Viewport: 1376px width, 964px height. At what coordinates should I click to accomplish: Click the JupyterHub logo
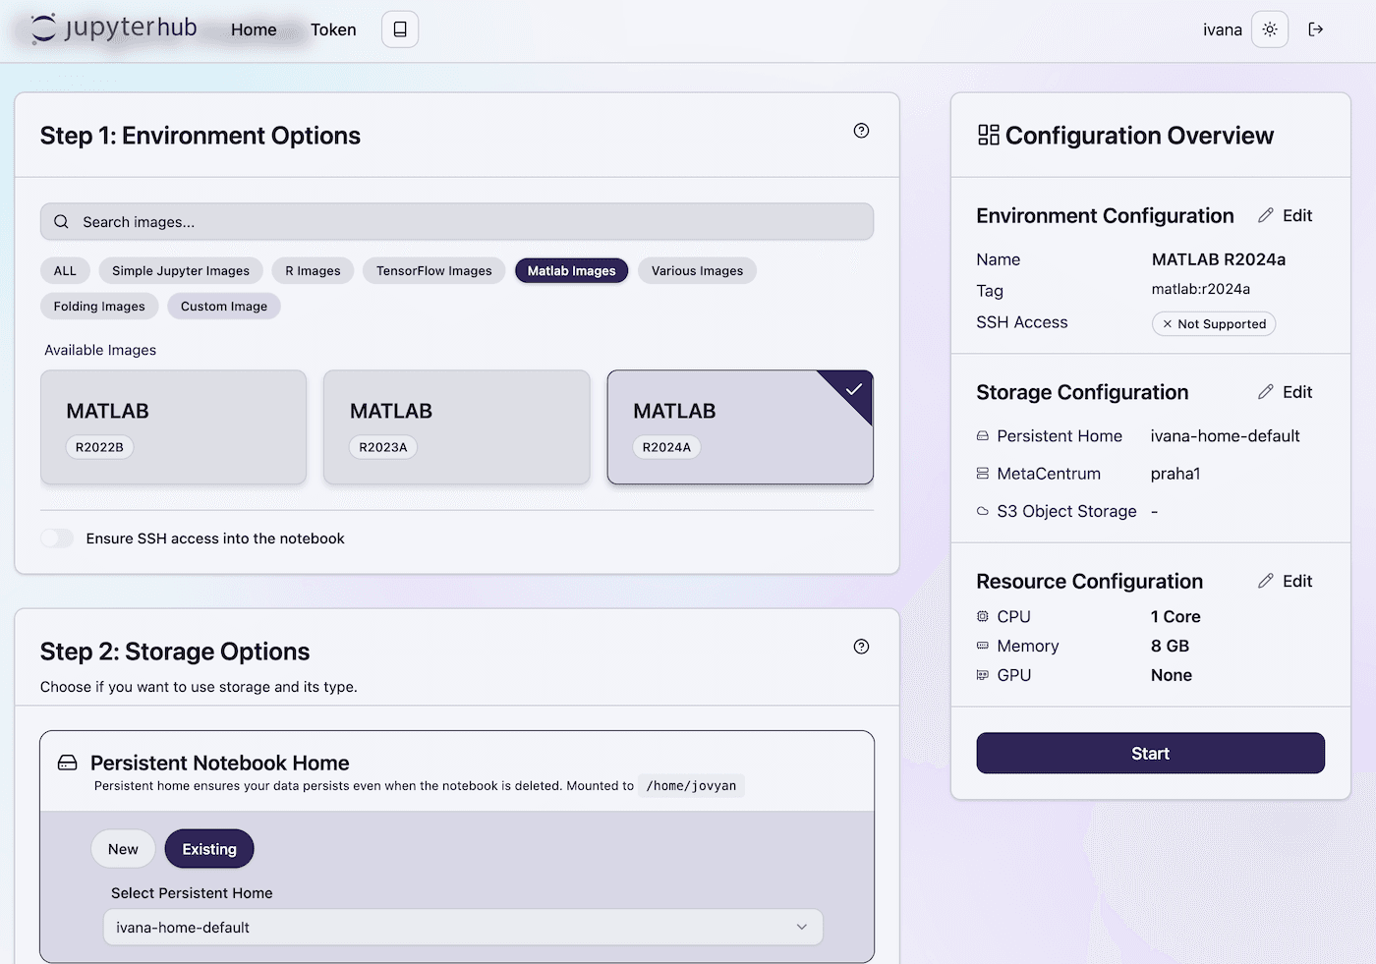click(x=114, y=28)
